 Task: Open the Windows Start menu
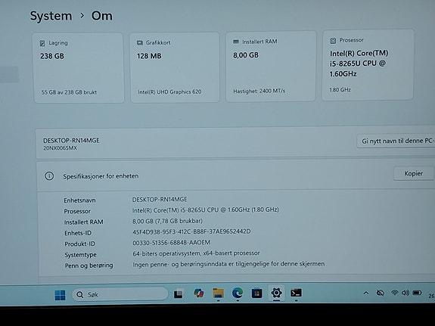tap(61, 295)
